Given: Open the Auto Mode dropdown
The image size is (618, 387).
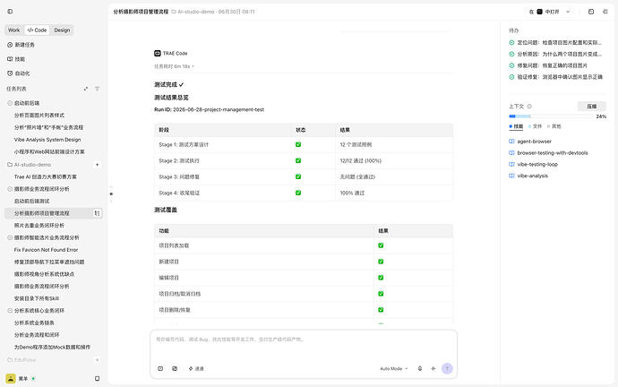Looking at the screenshot, I should tap(394, 368).
